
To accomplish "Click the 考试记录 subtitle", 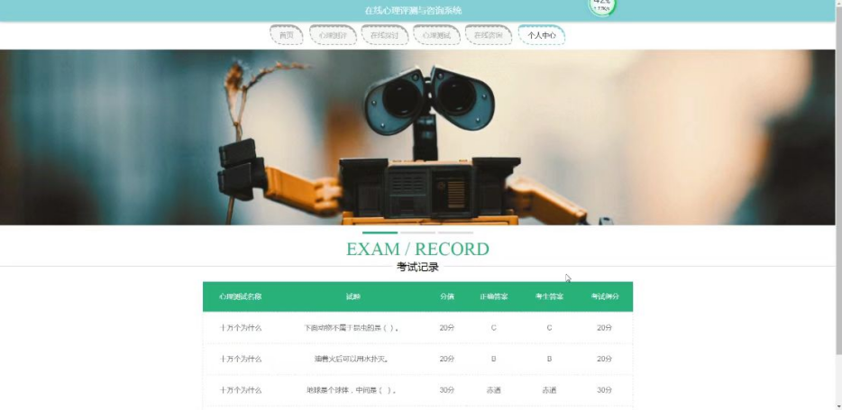I will [x=417, y=268].
